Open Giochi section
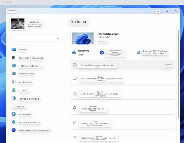Screen dimensions: 184x143 19,107
